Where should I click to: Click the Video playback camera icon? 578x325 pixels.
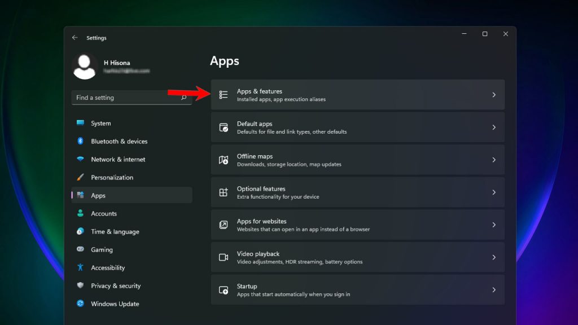tap(224, 257)
